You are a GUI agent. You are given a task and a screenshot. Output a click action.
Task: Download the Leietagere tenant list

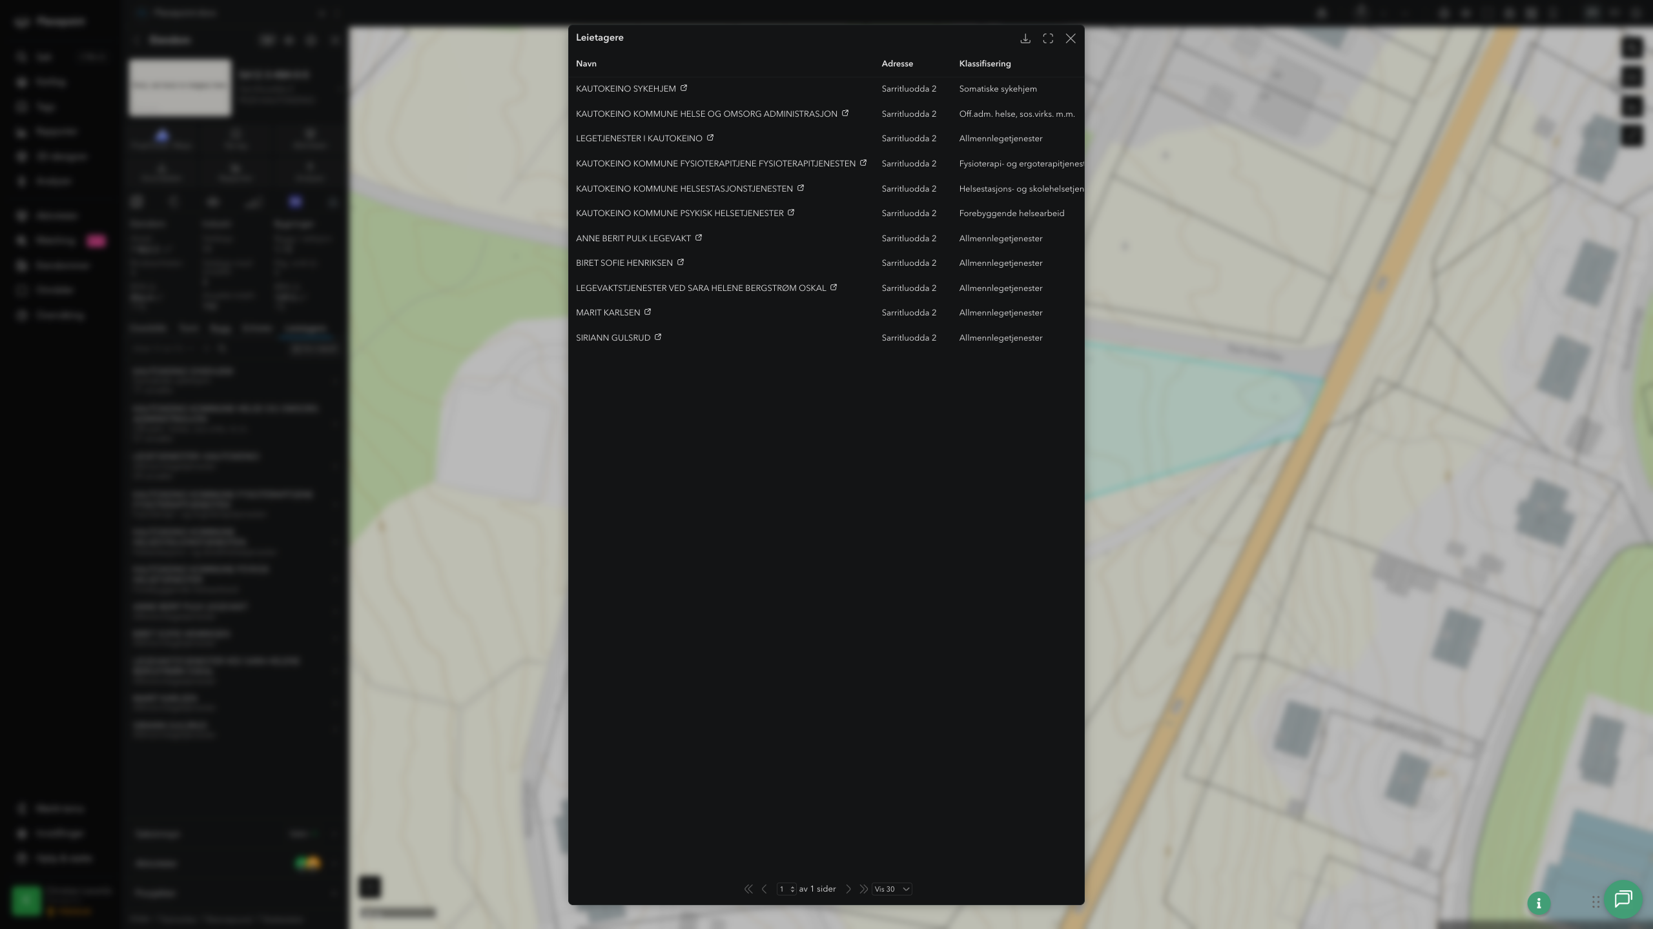point(1025,39)
